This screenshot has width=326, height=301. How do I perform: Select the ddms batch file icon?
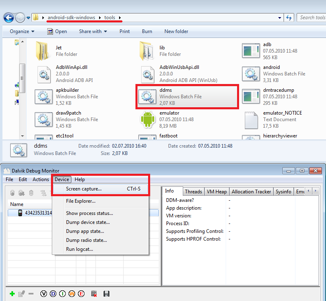[x=147, y=97]
